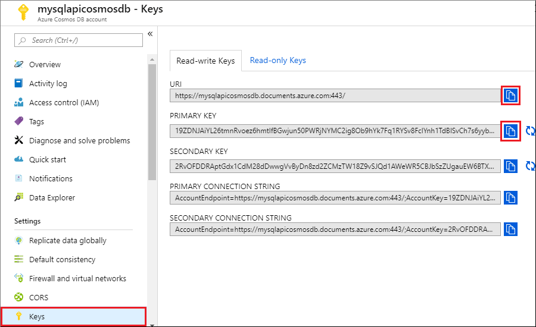536x327 pixels.
Task: Copy the PRIMARY KEY value
Action: pyautogui.click(x=510, y=131)
